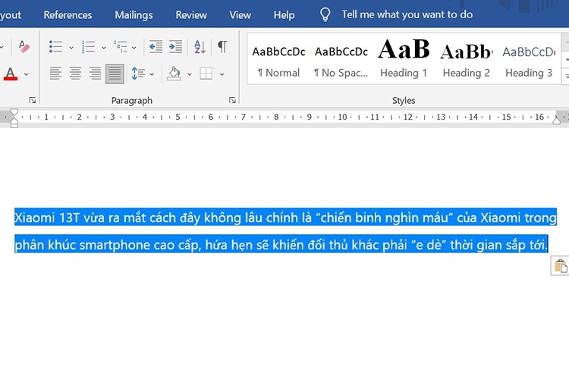
Task: Open the bullet library dropdown
Action: (x=71, y=48)
